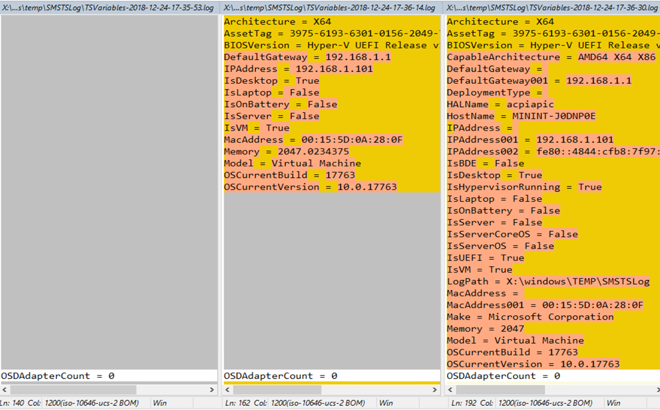Click the empty gray area of left pane

click(x=109, y=193)
